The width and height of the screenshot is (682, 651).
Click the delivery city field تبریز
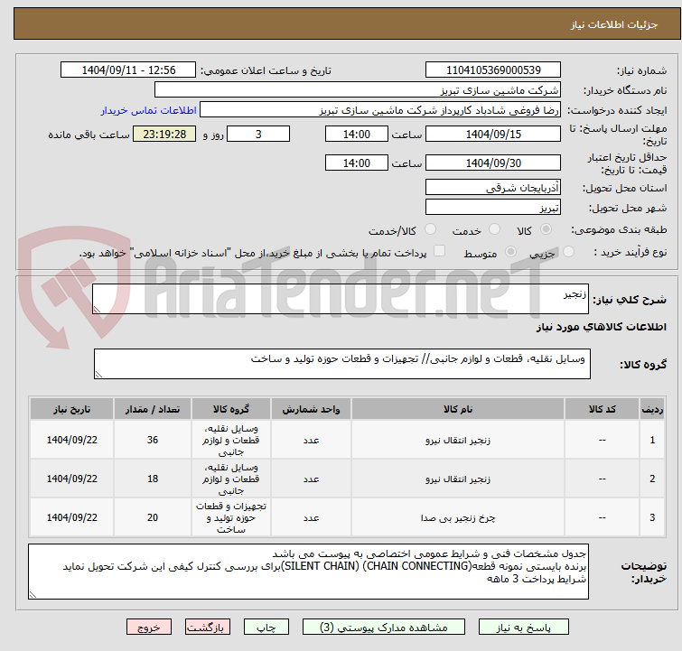[493, 208]
